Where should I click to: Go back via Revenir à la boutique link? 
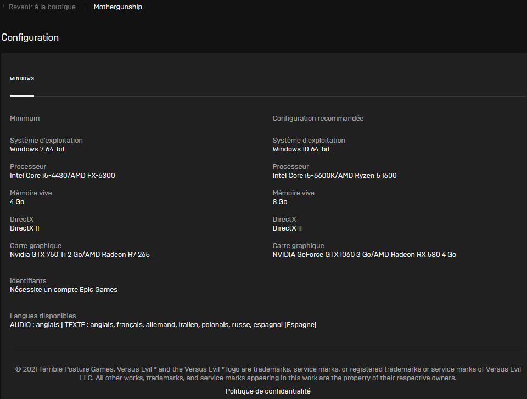coord(42,7)
